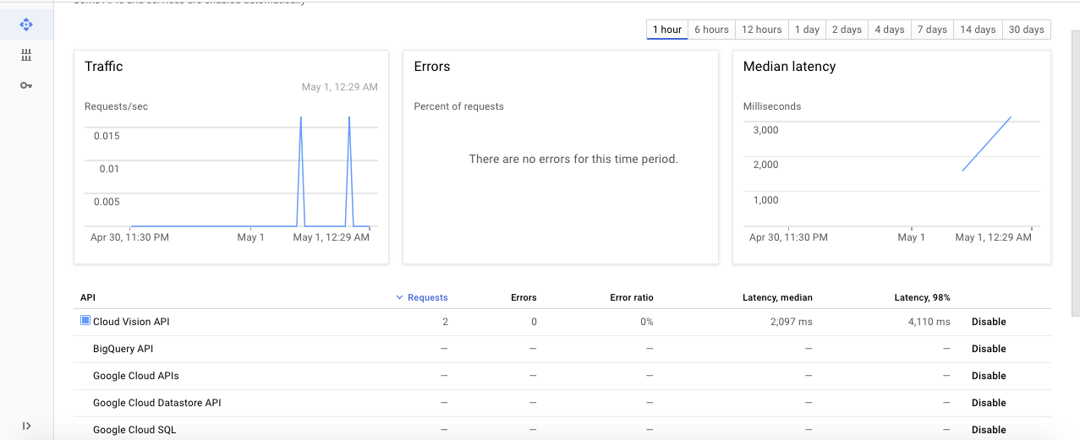Expand the sidebar with the arrow icon
The width and height of the screenshot is (1080, 440).
point(26,426)
